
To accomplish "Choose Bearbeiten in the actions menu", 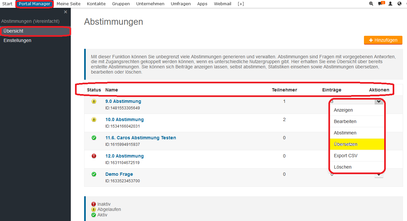I will (357, 121).
